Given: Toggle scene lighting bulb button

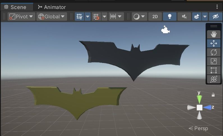Looking at the screenshot, I should coord(169,17).
